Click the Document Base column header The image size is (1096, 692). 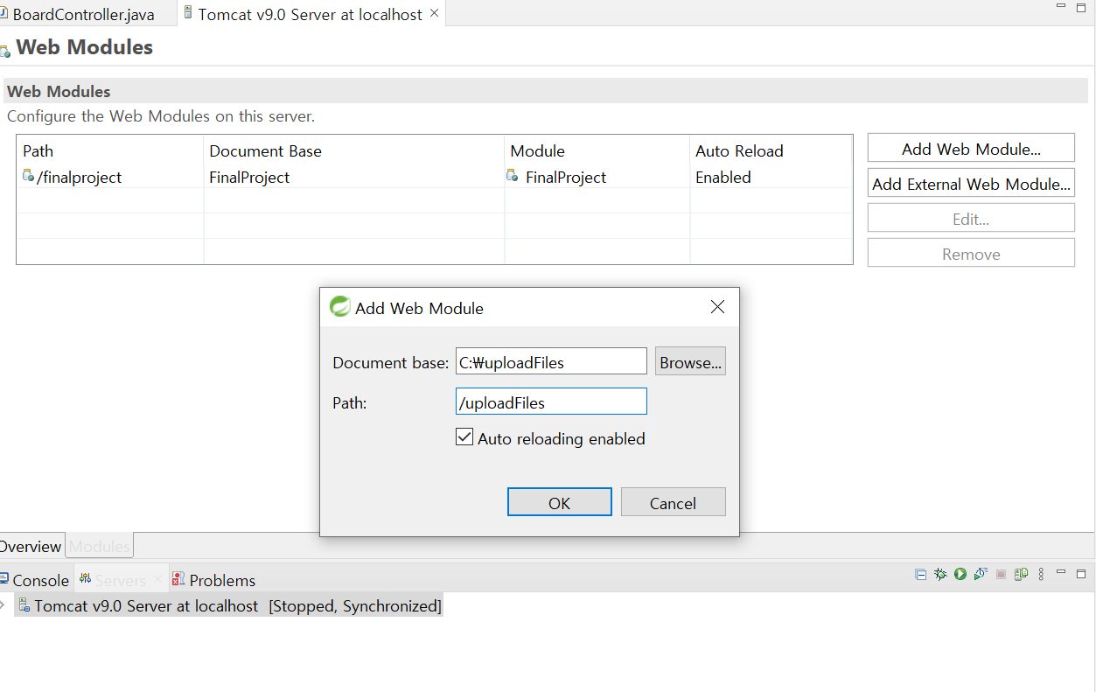pos(354,150)
